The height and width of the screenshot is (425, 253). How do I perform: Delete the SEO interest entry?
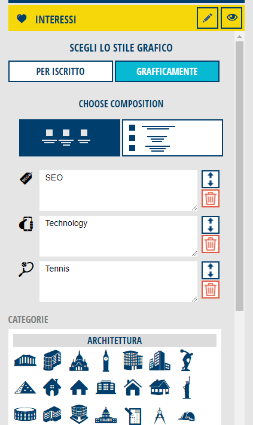point(211,198)
